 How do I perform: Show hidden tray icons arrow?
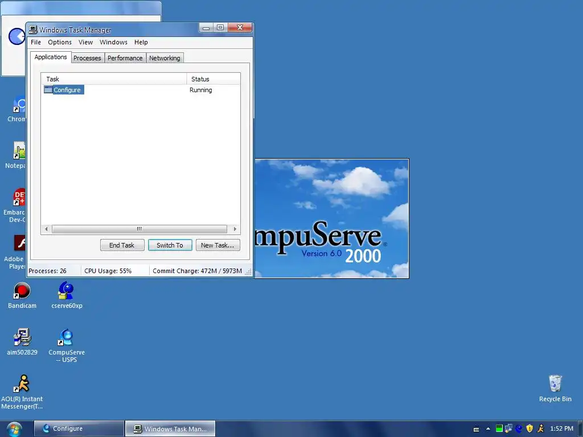488,429
